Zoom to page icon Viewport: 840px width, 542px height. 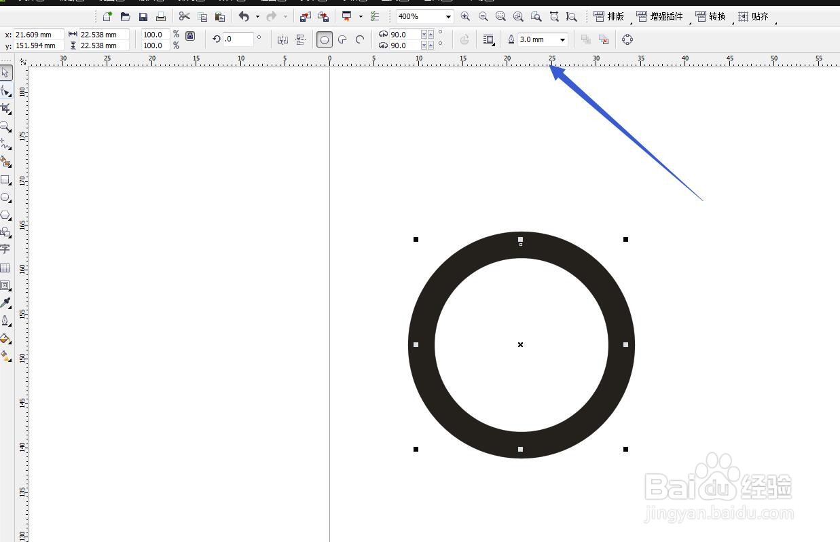click(536, 16)
